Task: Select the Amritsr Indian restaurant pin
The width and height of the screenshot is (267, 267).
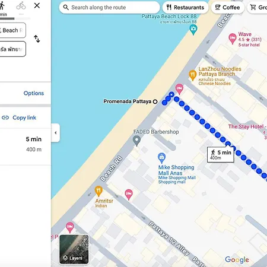Action: pyautogui.click(x=98, y=191)
